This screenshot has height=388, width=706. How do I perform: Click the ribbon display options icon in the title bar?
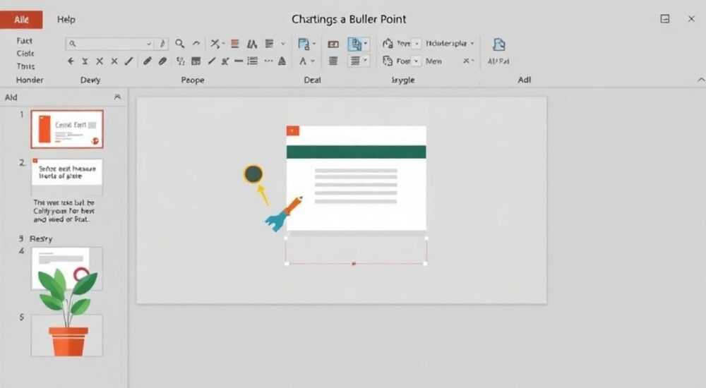[x=665, y=19]
